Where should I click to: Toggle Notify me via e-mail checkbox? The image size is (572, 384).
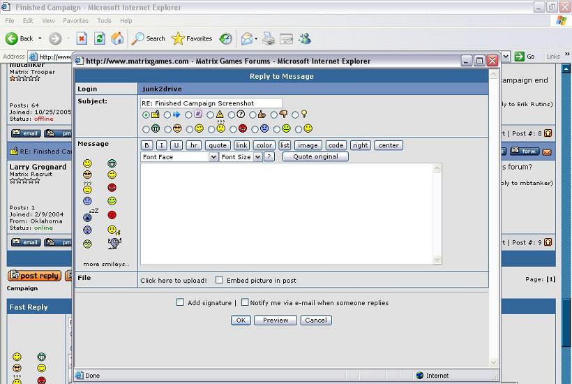[245, 302]
